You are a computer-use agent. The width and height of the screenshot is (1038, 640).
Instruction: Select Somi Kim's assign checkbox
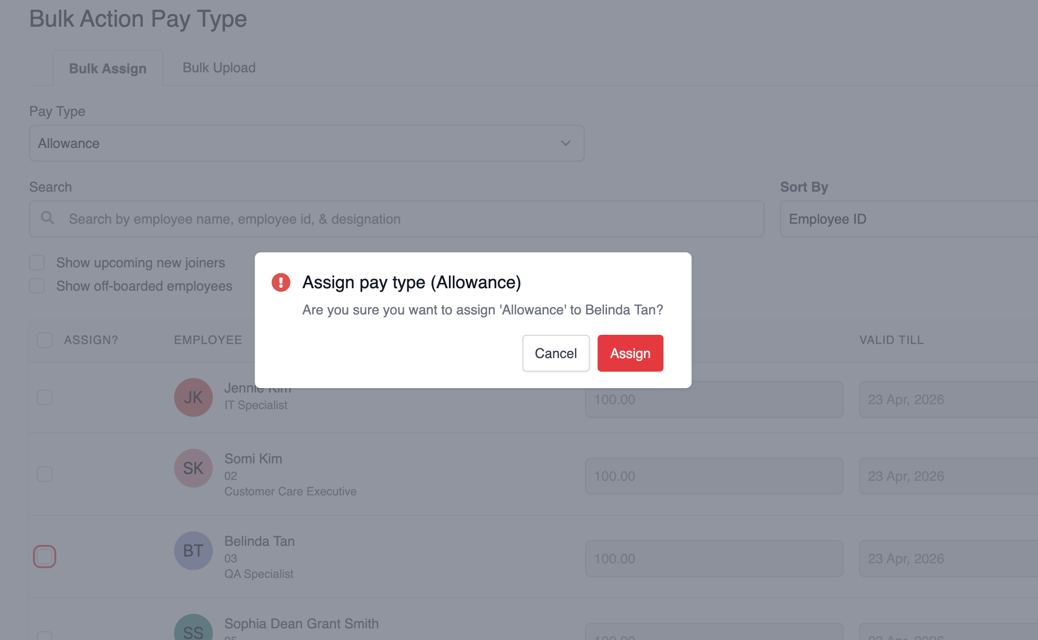(45, 474)
